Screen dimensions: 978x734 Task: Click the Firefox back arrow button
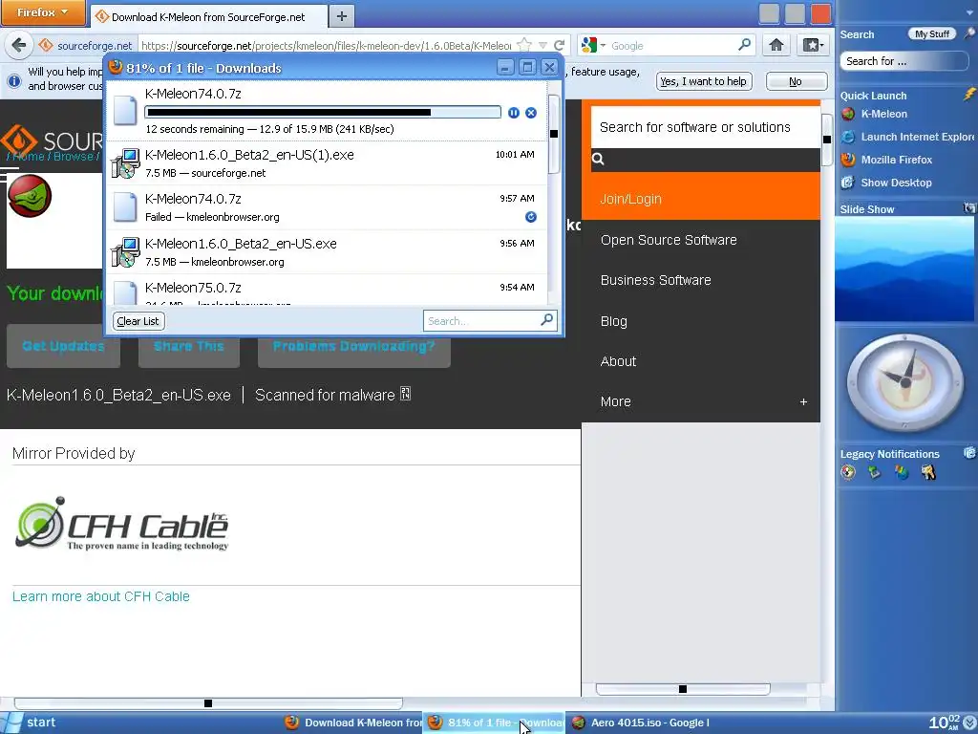[19, 45]
